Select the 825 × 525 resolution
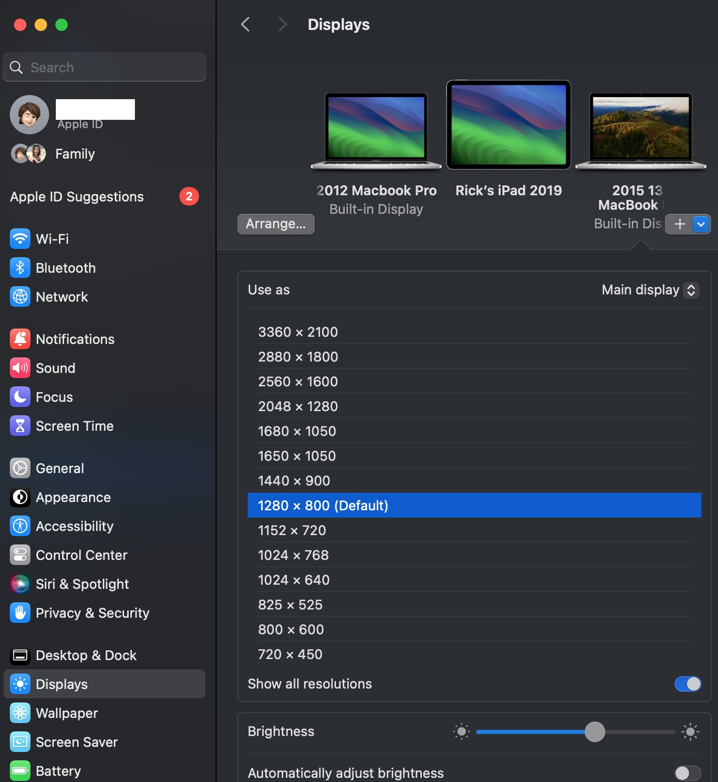The width and height of the screenshot is (718, 782). [x=475, y=604]
